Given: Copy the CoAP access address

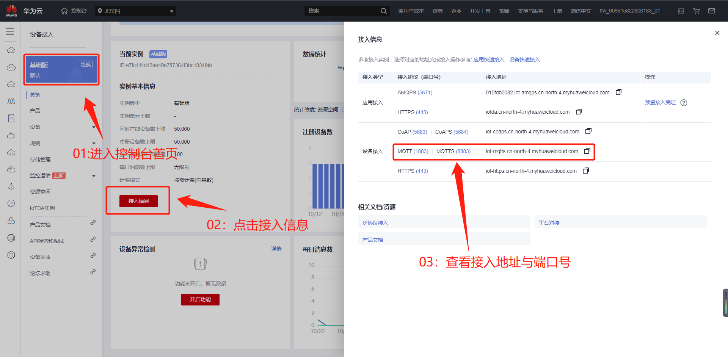Looking at the screenshot, I should point(588,131).
